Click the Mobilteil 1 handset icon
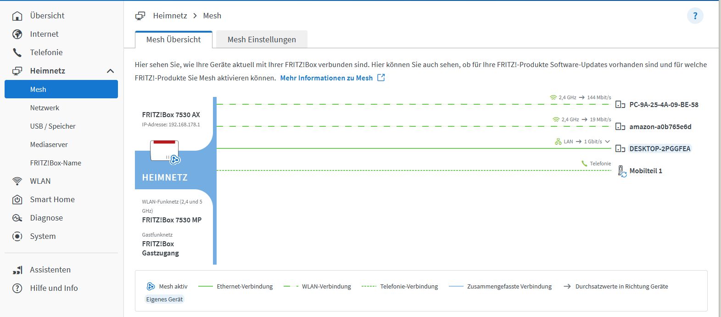Viewport: 721px width, 317px height. 622,171
